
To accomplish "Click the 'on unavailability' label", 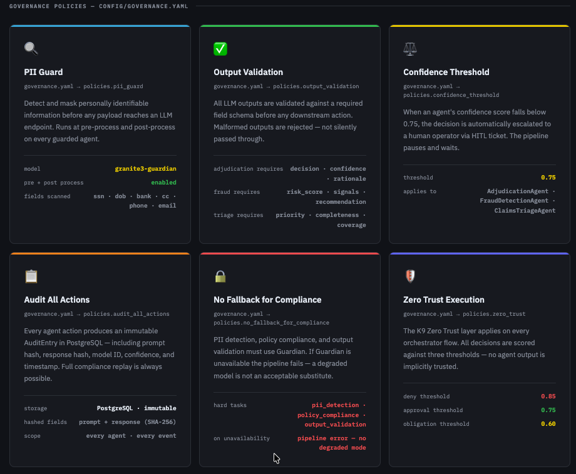I will coord(242,438).
